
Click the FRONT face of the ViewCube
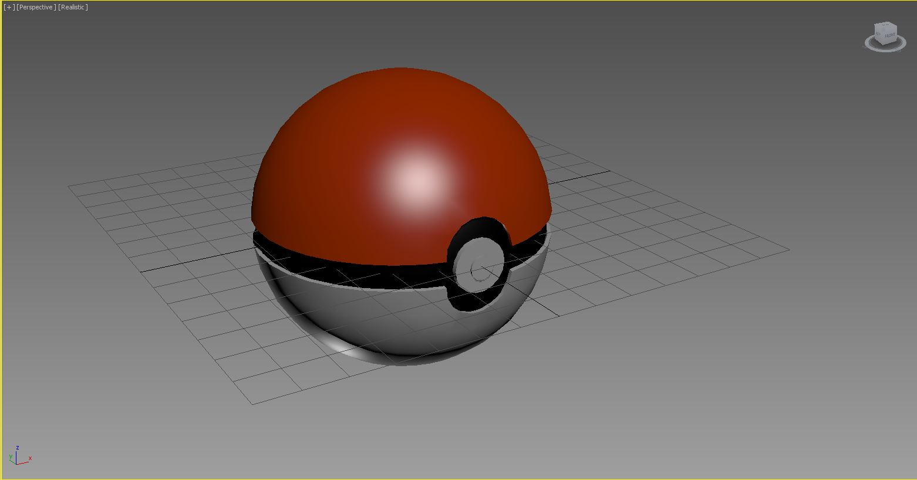pos(890,36)
